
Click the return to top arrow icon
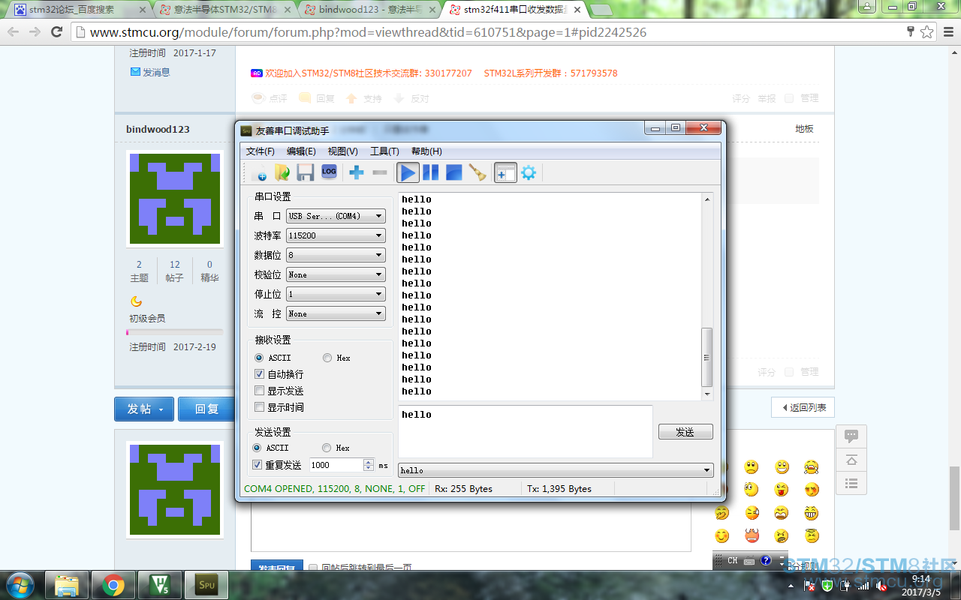pyautogui.click(x=851, y=460)
